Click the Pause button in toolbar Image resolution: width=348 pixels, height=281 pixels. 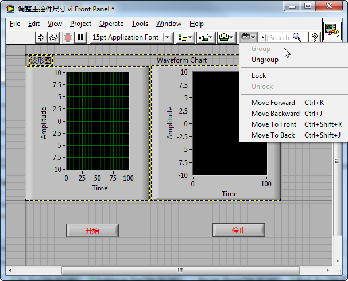[x=80, y=37]
